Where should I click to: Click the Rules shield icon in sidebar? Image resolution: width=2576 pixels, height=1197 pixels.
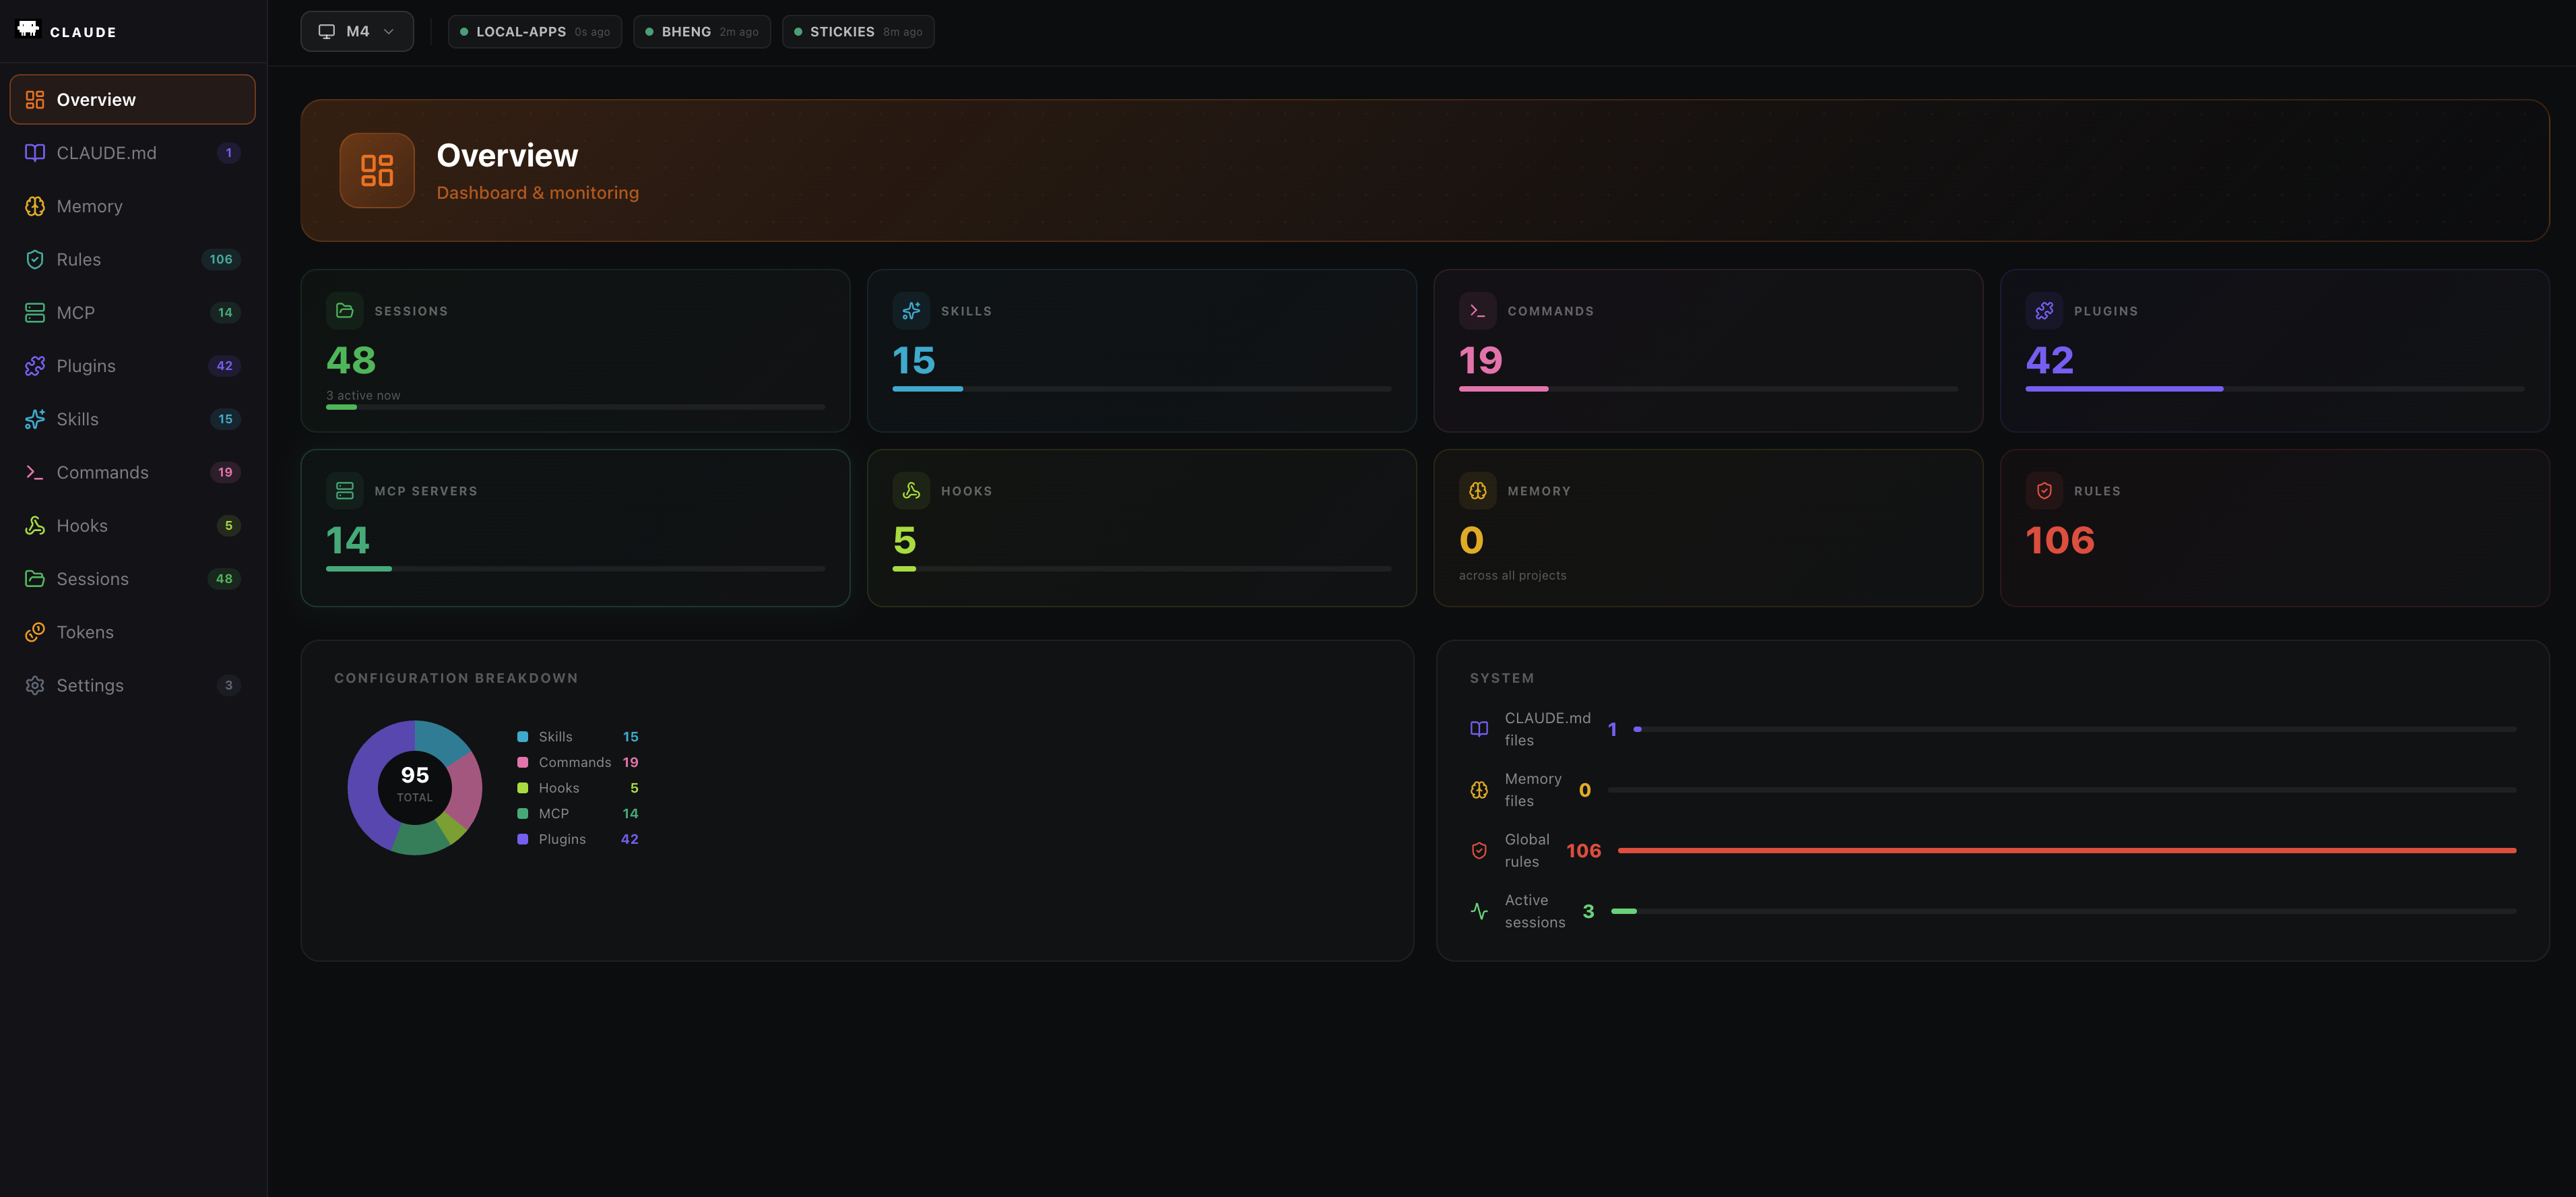click(x=35, y=259)
